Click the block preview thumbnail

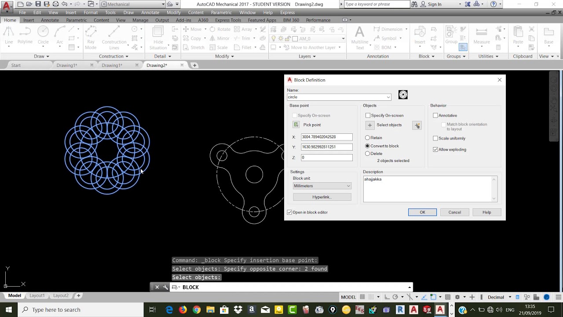tap(403, 95)
